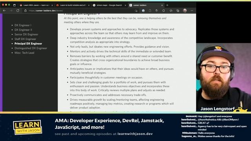Select Principal DX Engineer in sidebar
The height and width of the screenshot is (141, 251).
coord(28,43)
